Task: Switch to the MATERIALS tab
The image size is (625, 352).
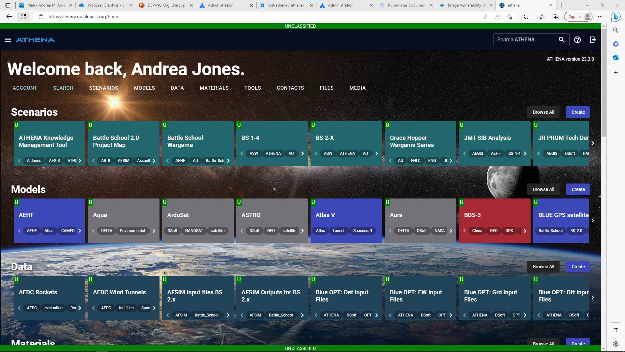Action: coord(214,88)
